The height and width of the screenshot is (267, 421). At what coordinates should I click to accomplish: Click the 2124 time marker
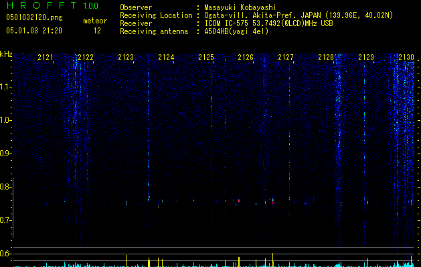click(x=166, y=57)
